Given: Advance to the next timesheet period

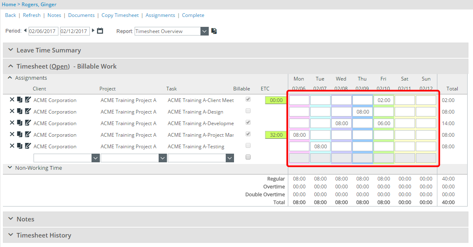Looking at the screenshot, I should coord(93,31).
